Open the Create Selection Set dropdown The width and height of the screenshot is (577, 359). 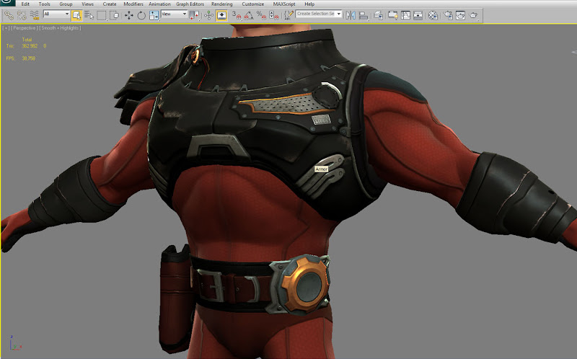pos(319,14)
